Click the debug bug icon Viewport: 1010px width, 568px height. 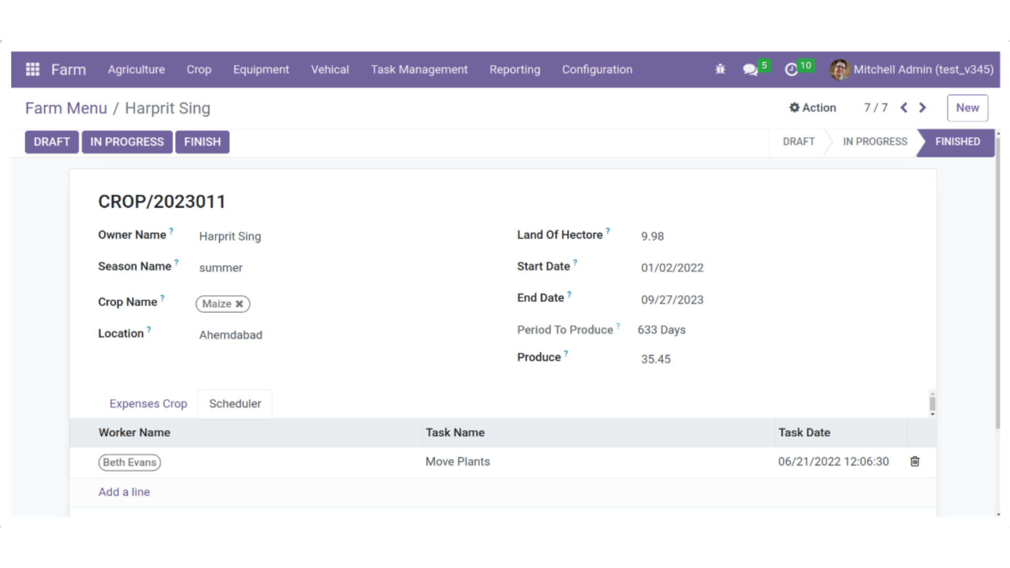point(720,69)
